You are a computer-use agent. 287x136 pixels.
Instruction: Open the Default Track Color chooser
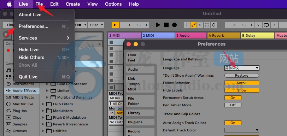pos(242,130)
